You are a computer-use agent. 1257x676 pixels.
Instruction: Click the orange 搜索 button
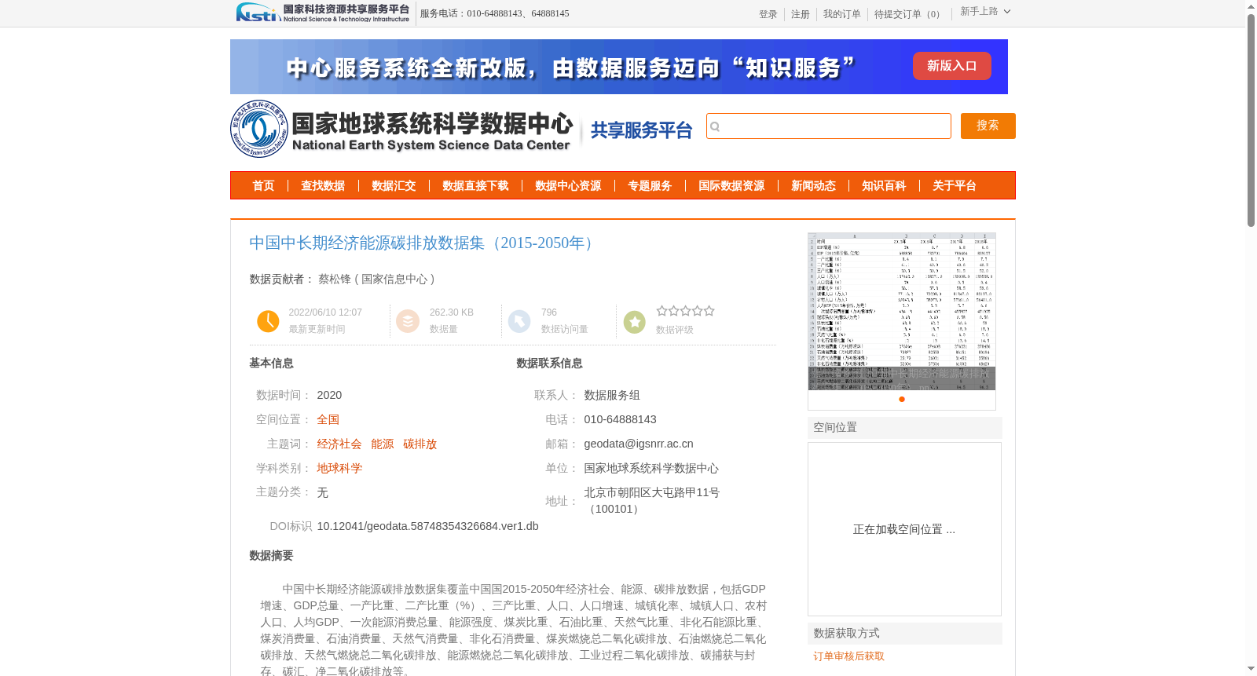988,126
